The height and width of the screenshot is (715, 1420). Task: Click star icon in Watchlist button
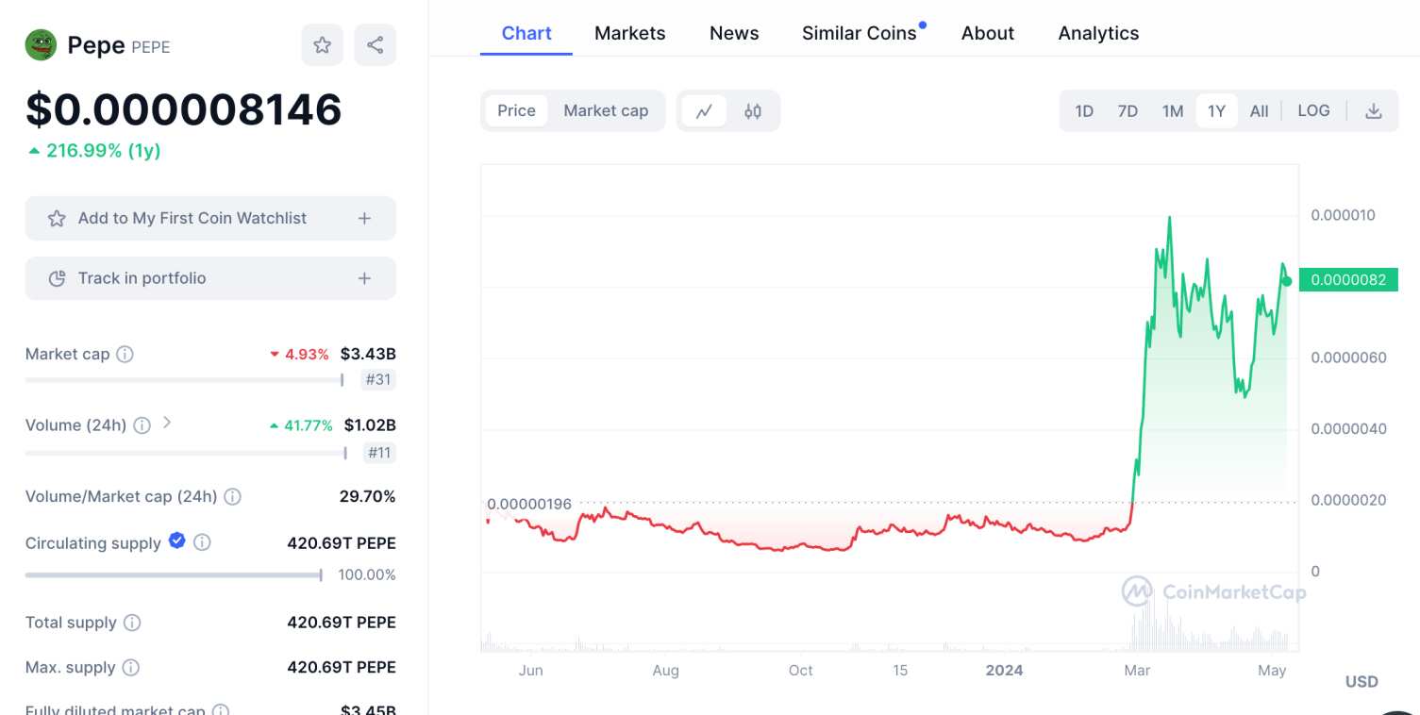[x=57, y=219]
